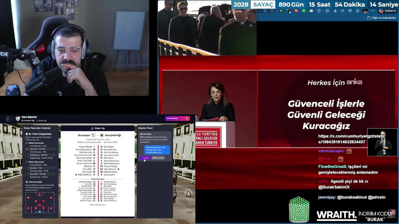Open the x.com cumhuriyetgzt status link
This screenshot has width=399, height=224.
351,139
